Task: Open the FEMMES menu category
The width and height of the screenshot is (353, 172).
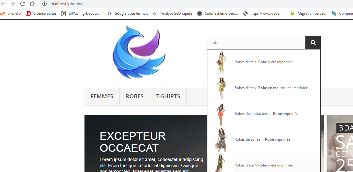Action: 102,96
